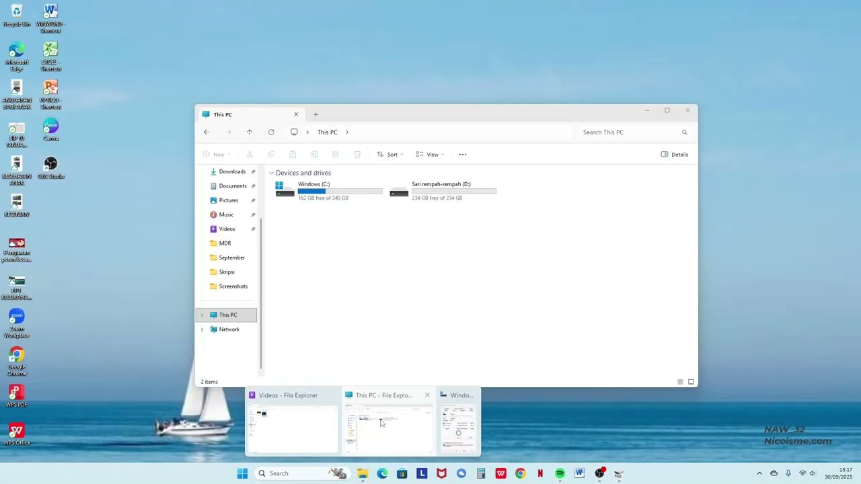The height and width of the screenshot is (484, 861).
Task: Add a new File Explorer tab
Action: [x=315, y=114]
